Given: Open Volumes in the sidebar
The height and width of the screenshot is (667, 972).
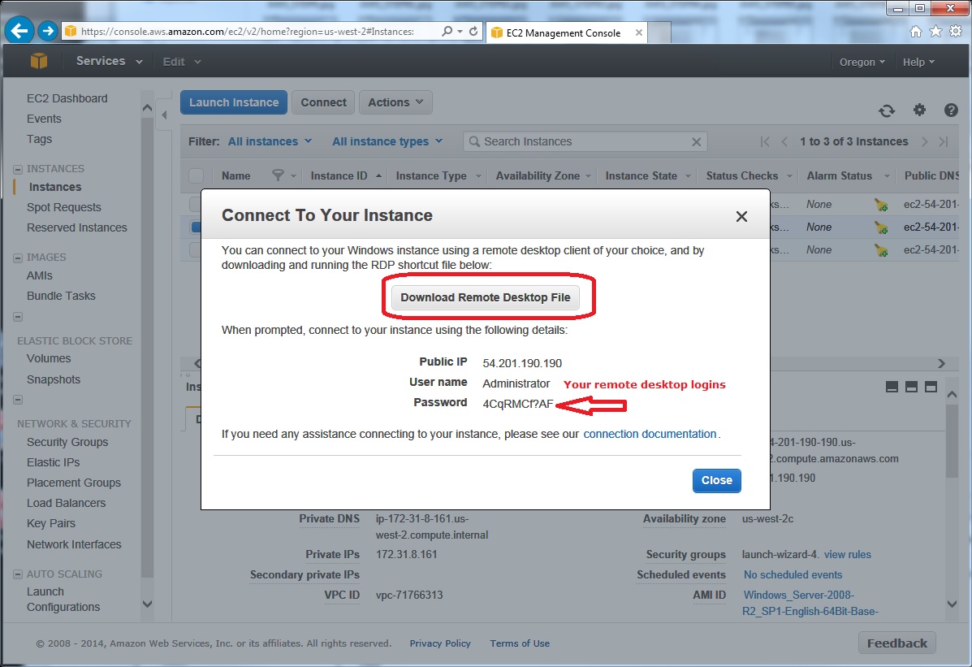Looking at the screenshot, I should [49, 358].
